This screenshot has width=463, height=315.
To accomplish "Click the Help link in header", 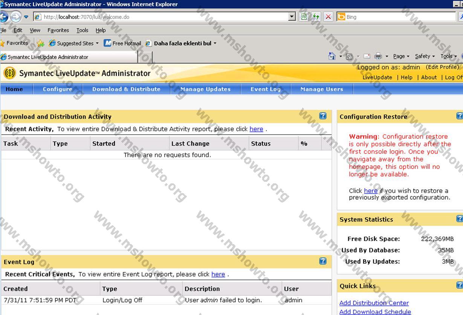I will pyautogui.click(x=406, y=77).
